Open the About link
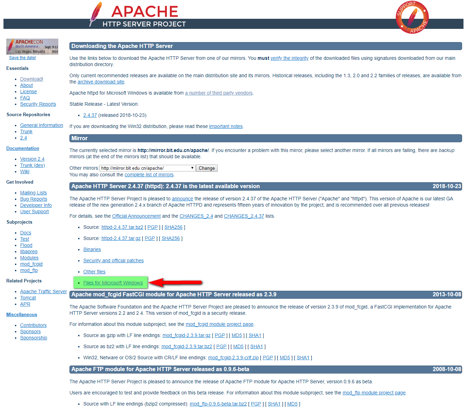This screenshot has height=409, width=468. 26,85
